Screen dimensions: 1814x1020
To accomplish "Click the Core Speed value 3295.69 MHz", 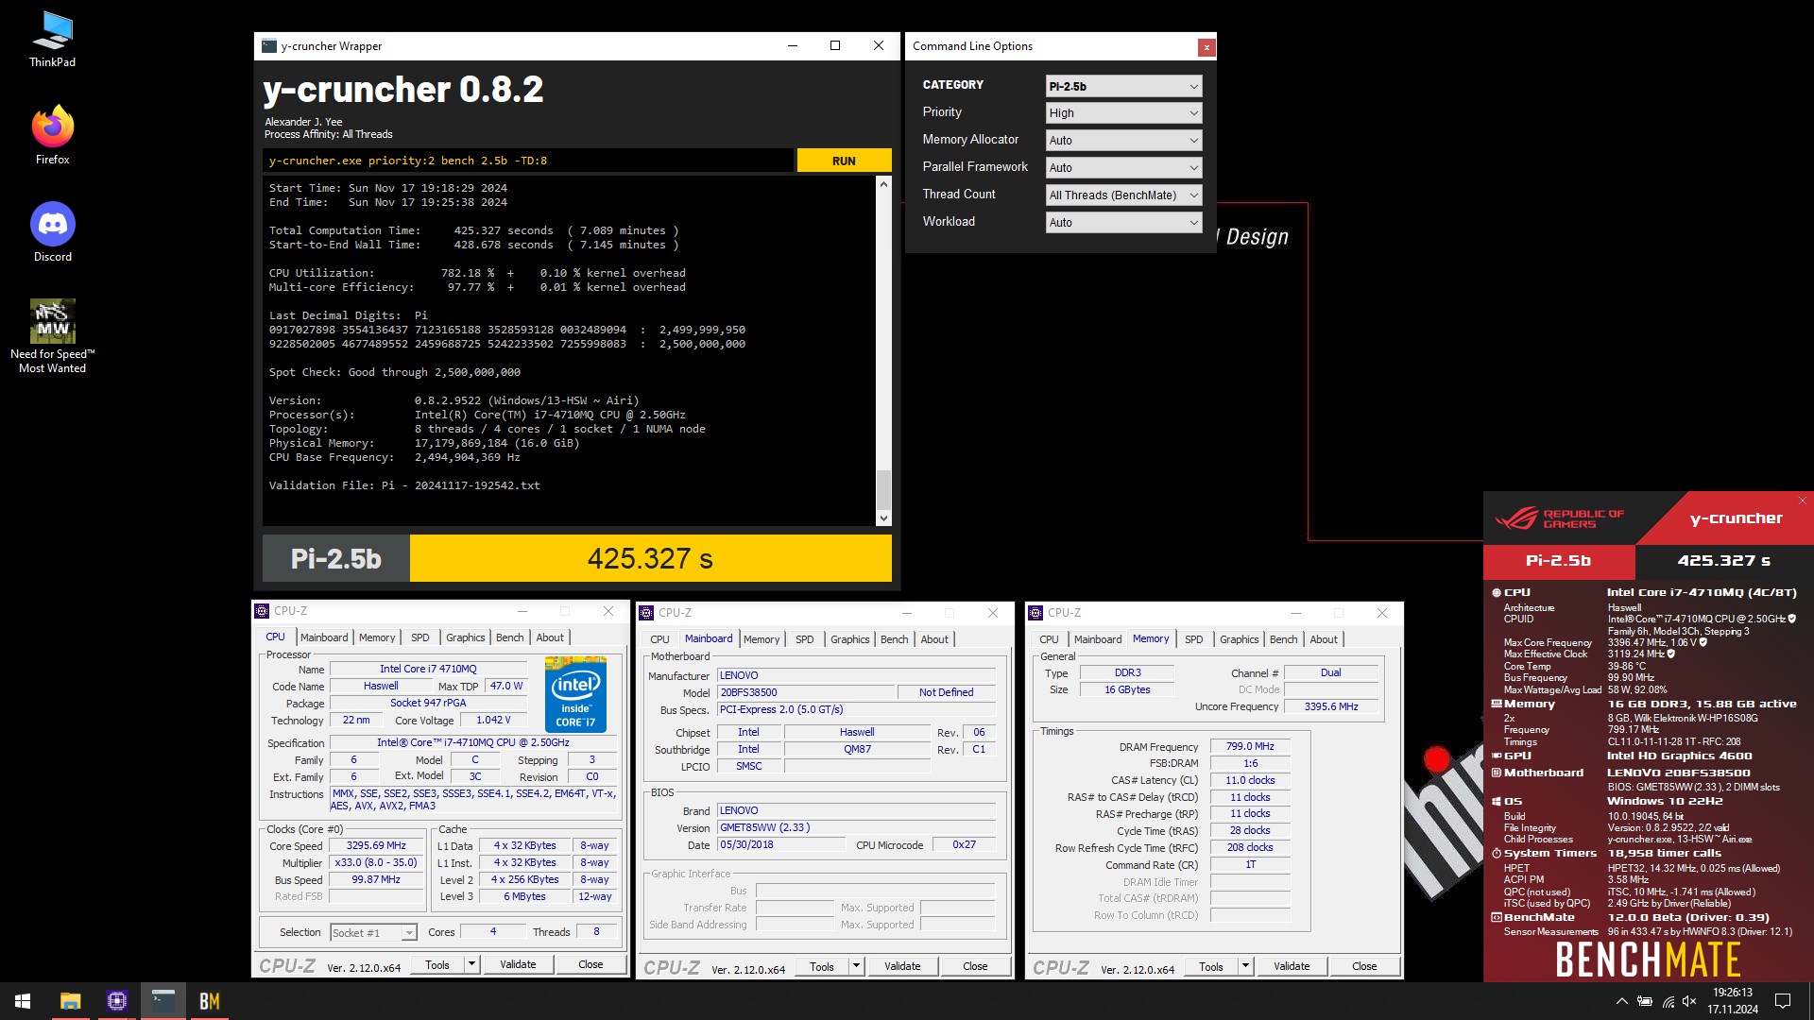I will pos(376,846).
